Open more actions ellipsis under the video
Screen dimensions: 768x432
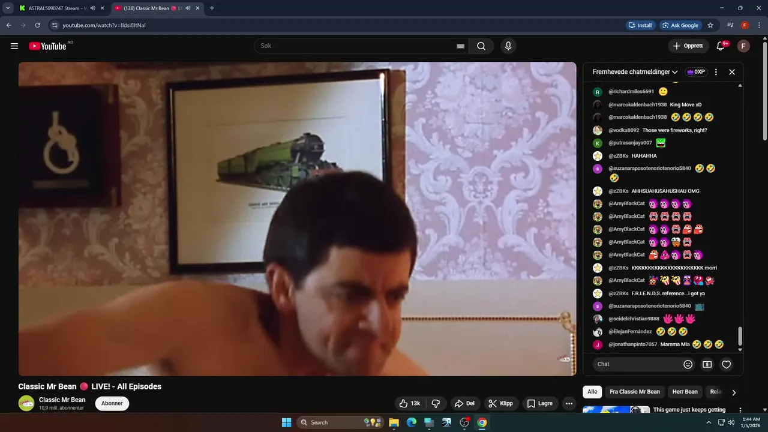coord(569,403)
